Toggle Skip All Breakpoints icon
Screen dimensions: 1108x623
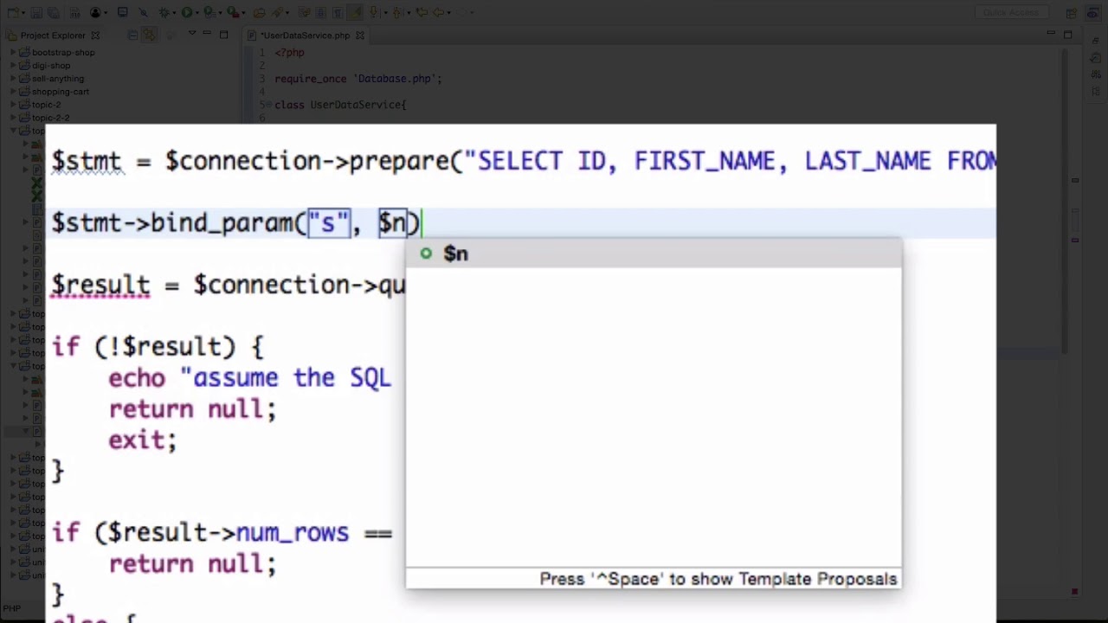(144, 13)
